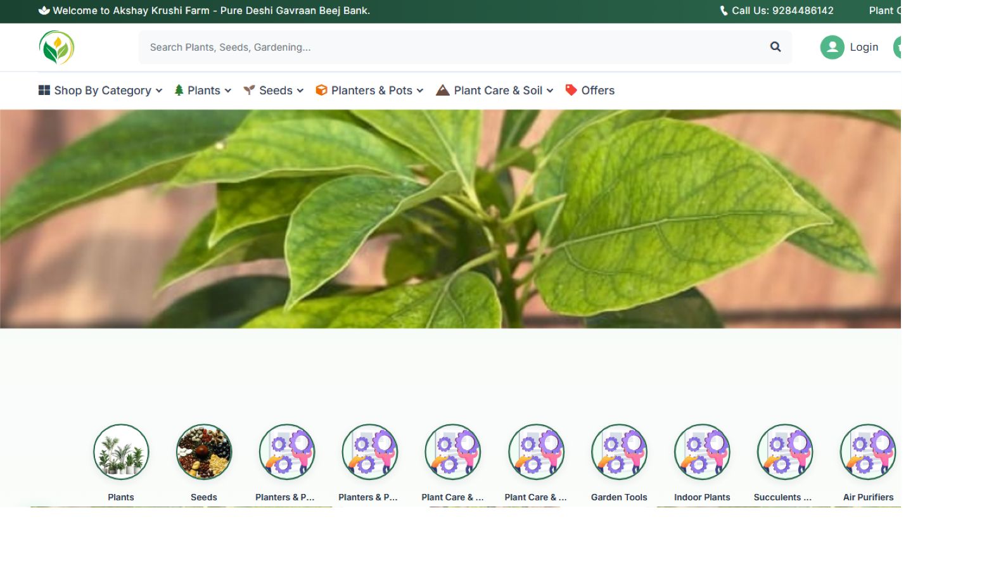Open the Garden Tools category circle
989x563 pixels.
(619, 452)
